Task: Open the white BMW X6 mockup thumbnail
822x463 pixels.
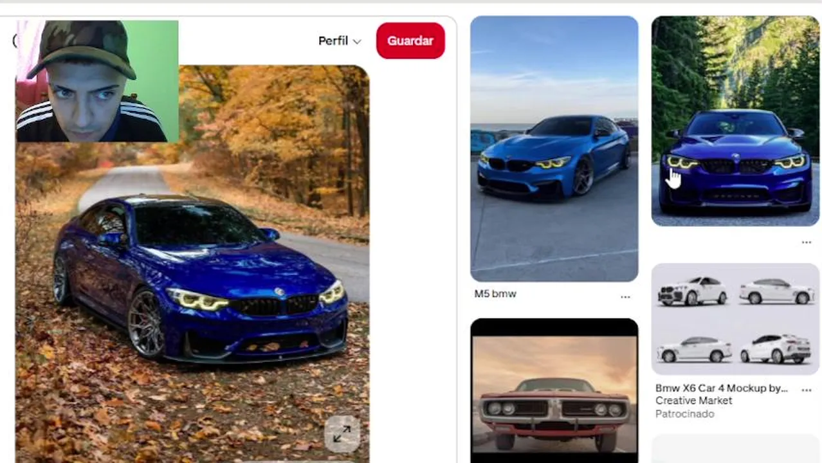Action: (736, 319)
